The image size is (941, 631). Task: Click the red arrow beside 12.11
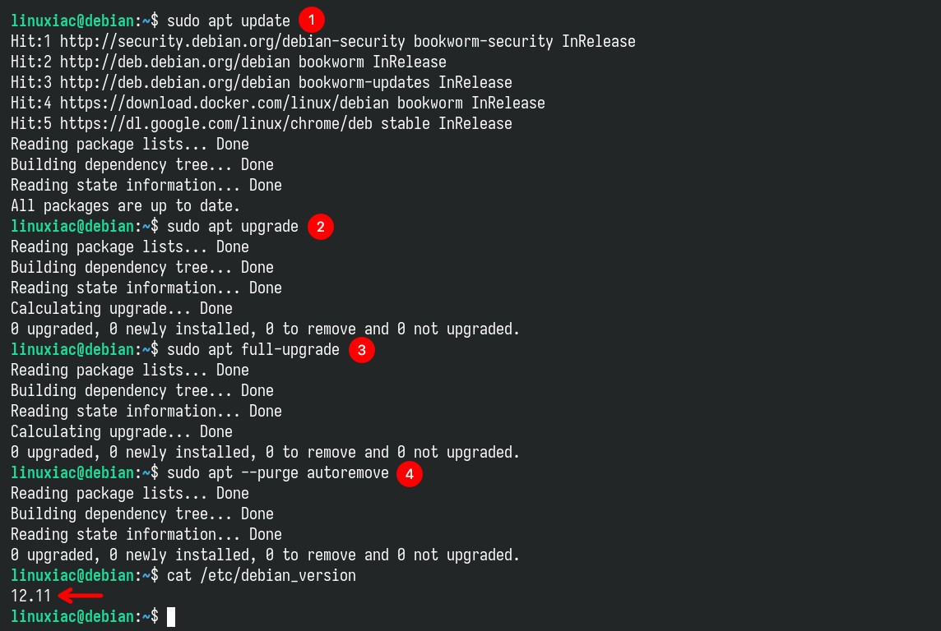81,596
